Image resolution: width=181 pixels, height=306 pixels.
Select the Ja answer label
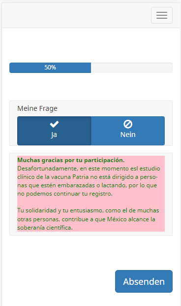[x=54, y=135]
